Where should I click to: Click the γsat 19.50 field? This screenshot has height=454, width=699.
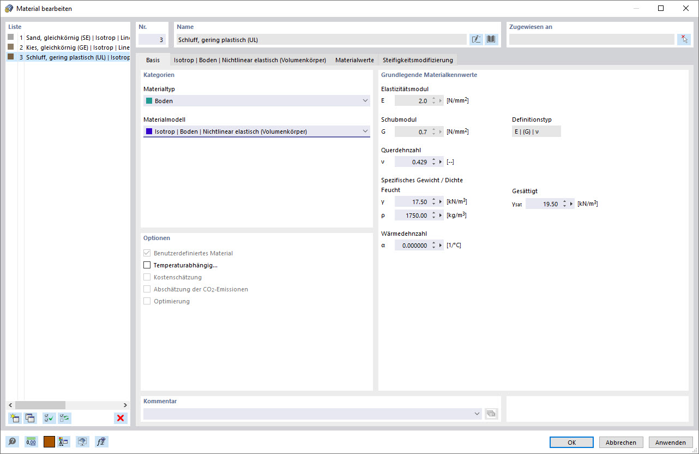543,204
